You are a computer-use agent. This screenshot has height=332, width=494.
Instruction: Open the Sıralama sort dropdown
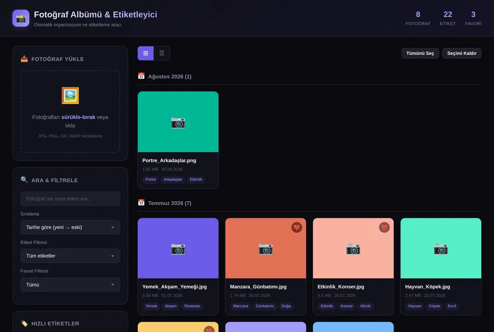[70, 227]
